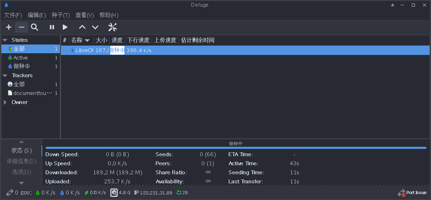Select the LibreOf torrent row

[245, 50]
